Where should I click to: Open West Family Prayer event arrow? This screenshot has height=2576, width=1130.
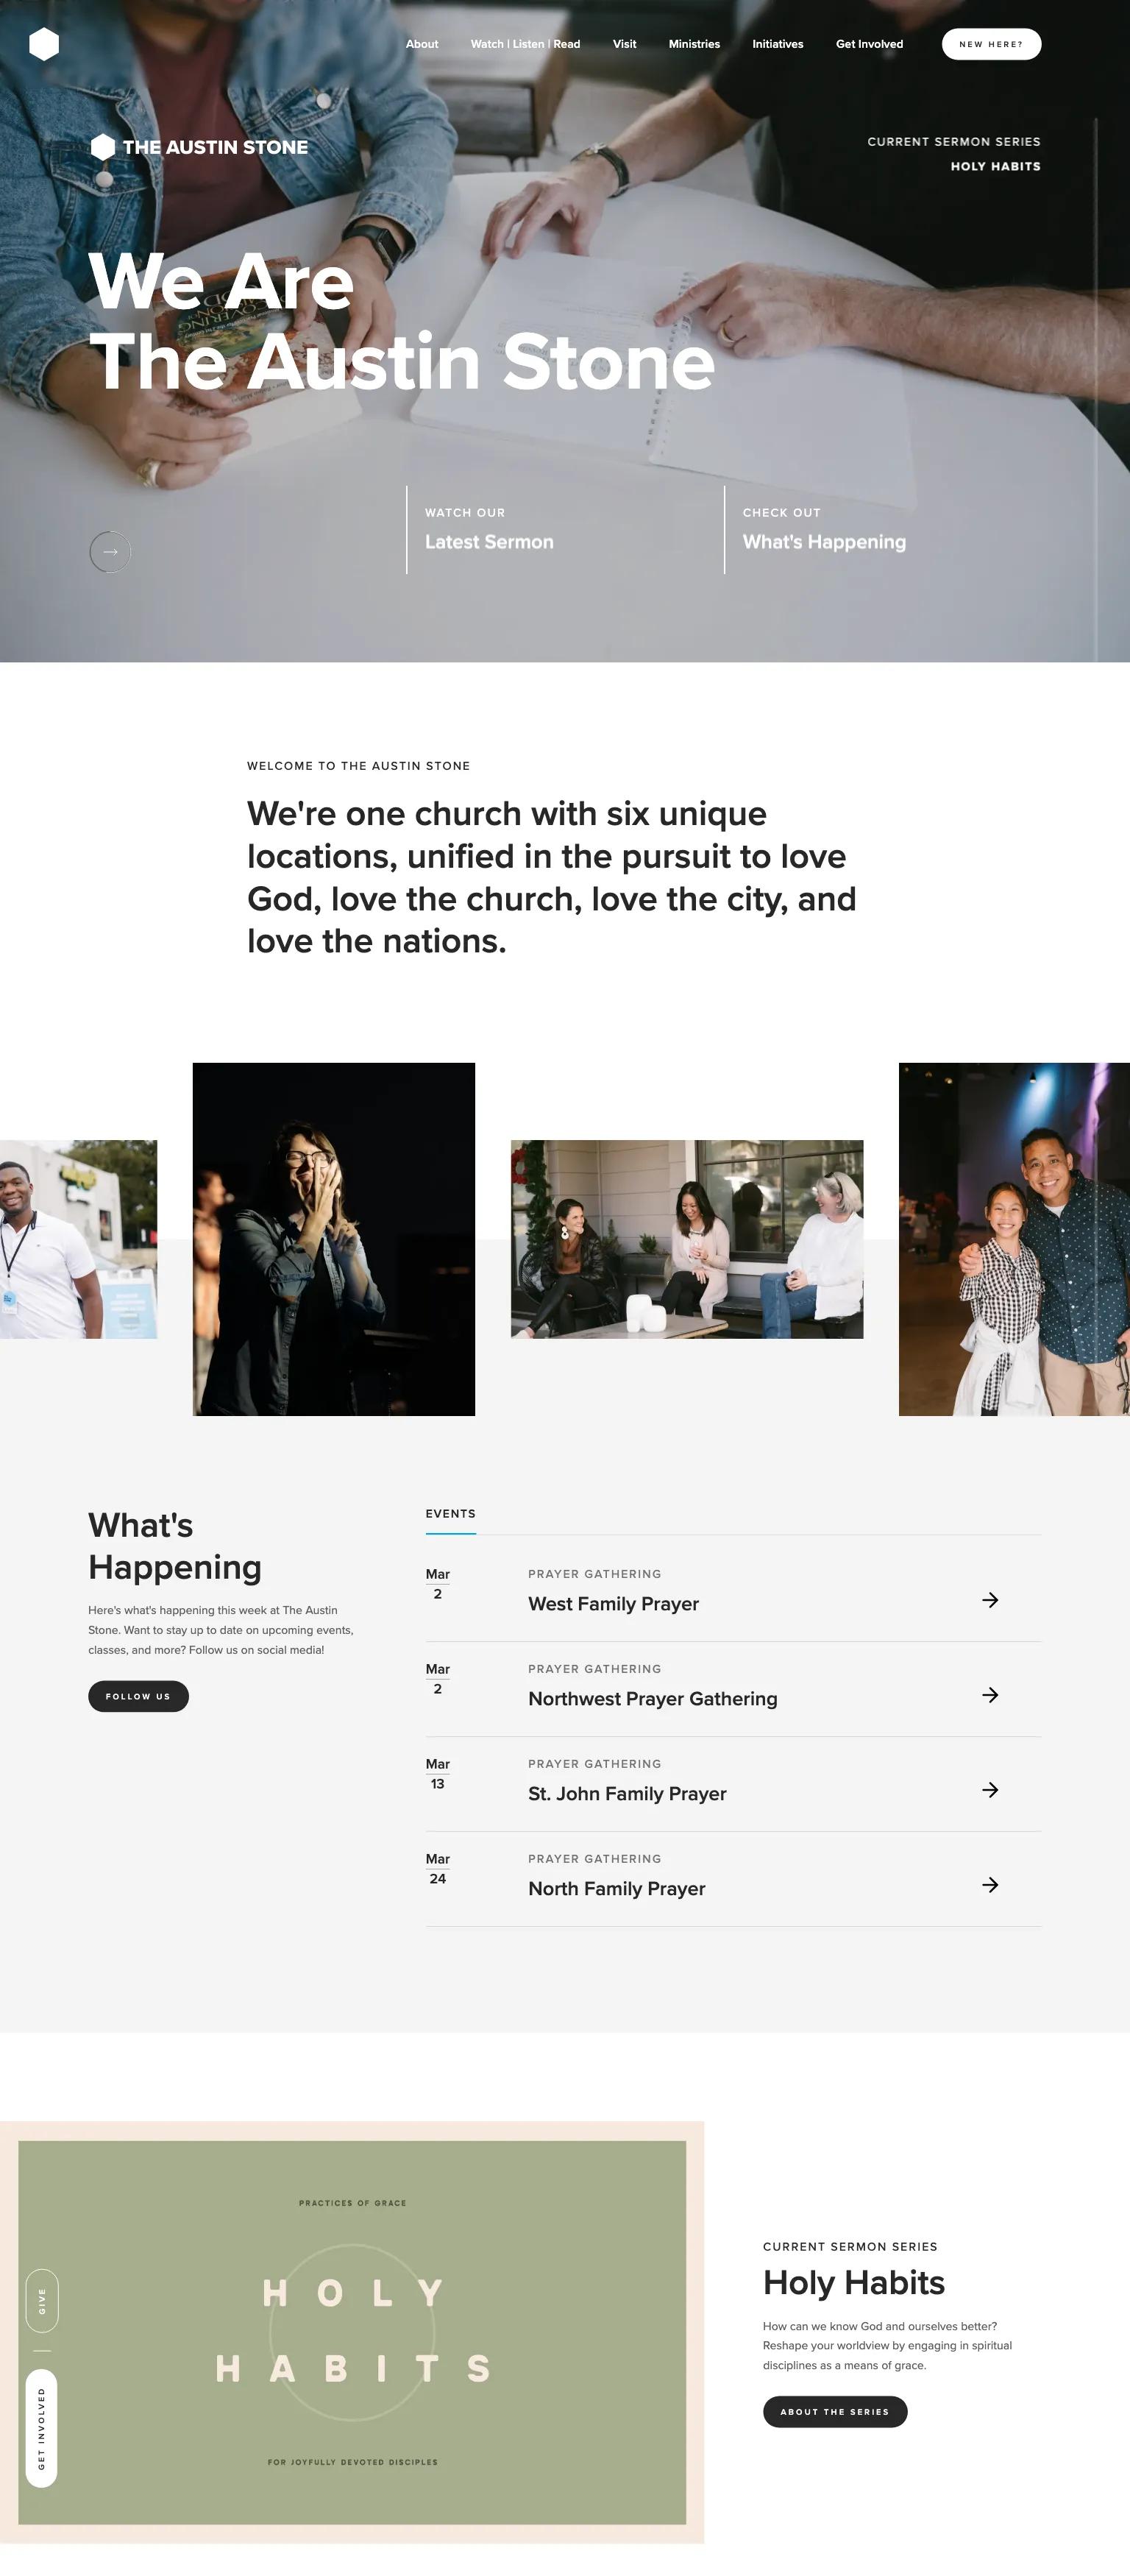990,1600
